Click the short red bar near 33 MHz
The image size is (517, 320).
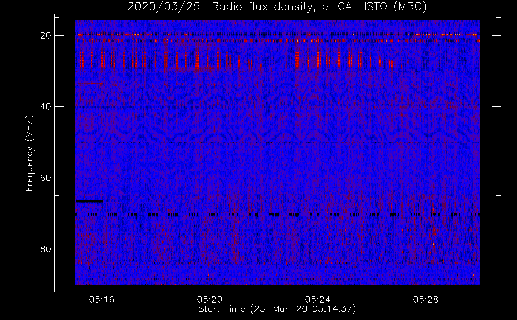[x=90, y=83]
